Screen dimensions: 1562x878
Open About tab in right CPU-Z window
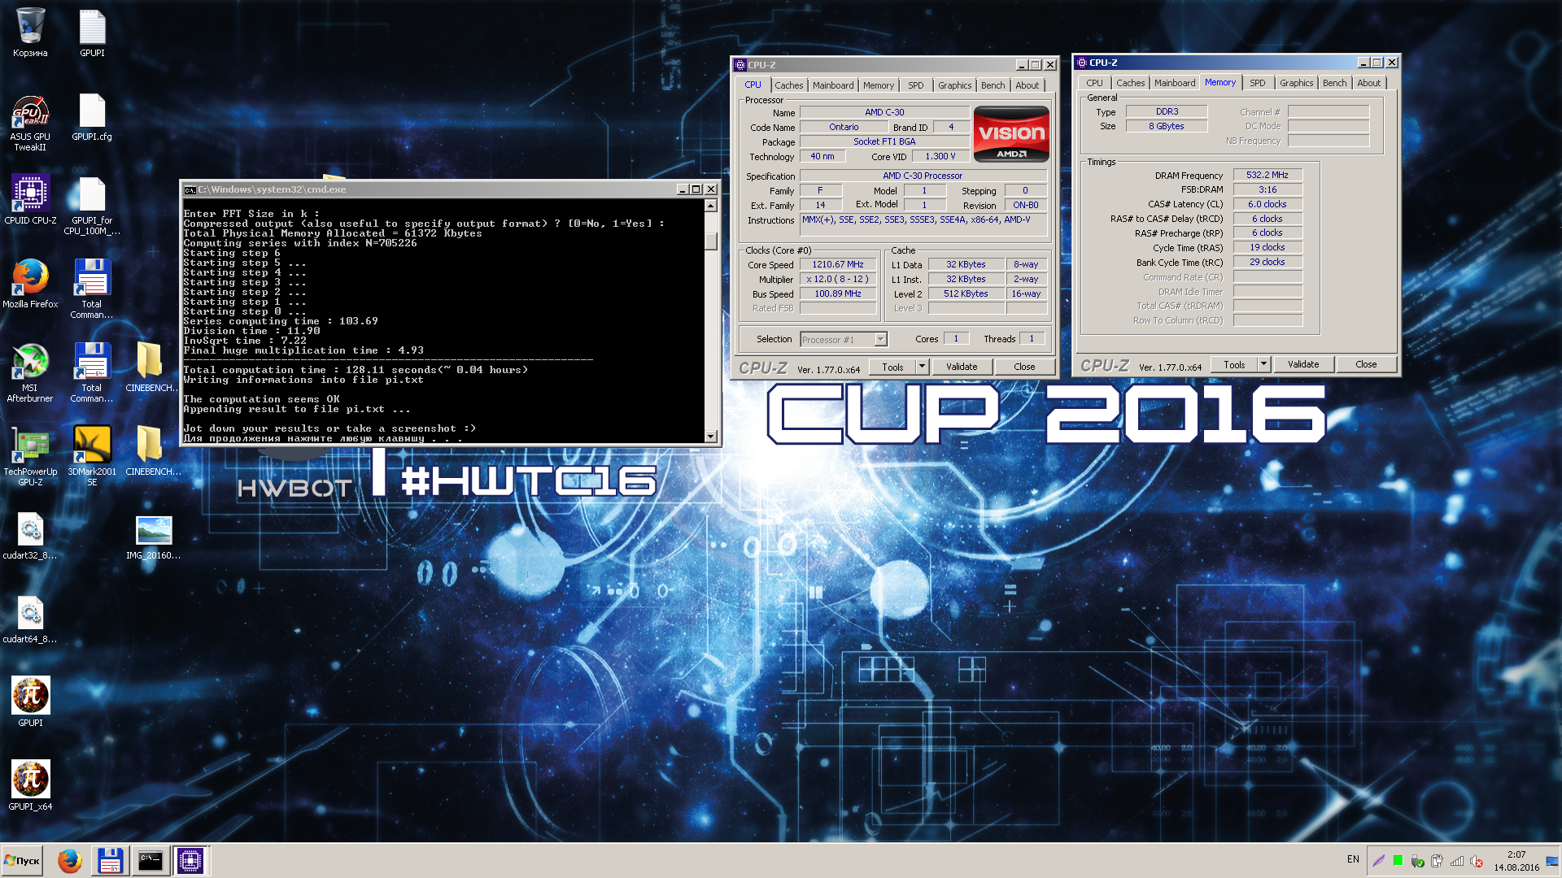coord(1368,83)
